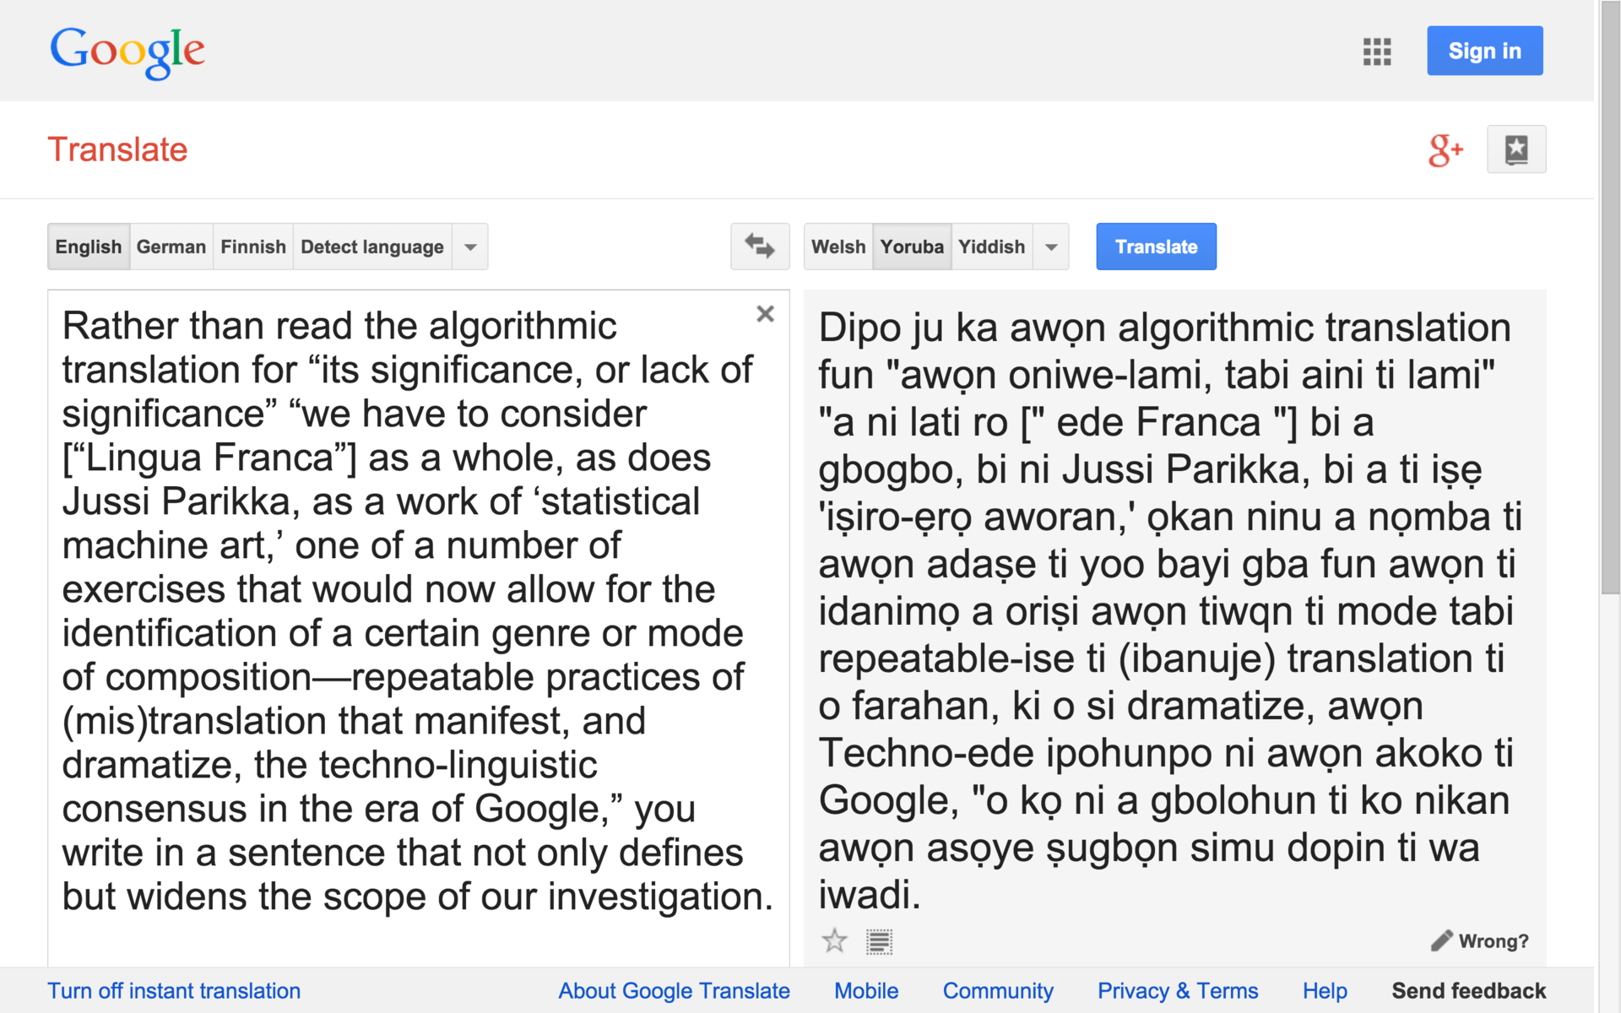Image resolution: width=1621 pixels, height=1013 pixels.
Task: Click the Wrong? pencil icon
Action: point(1441,940)
